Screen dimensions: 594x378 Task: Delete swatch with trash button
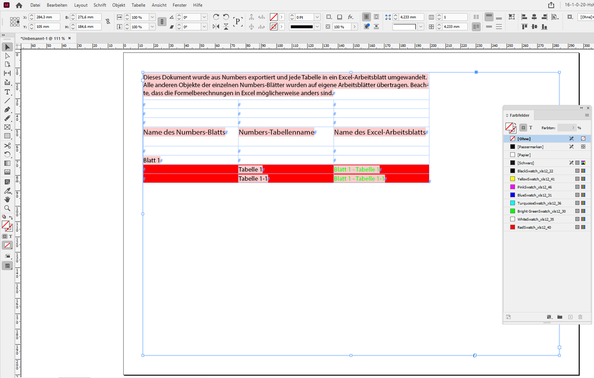tap(580, 317)
